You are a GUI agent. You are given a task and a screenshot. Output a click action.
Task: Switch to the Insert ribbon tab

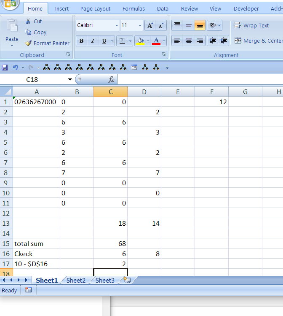(x=62, y=9)
